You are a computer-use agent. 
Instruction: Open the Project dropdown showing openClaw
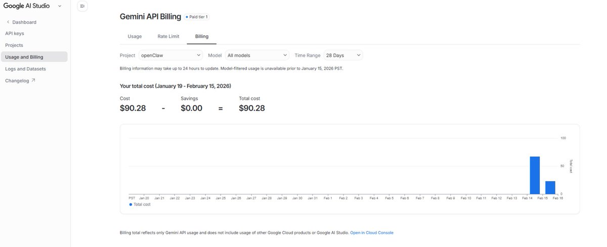170,55
